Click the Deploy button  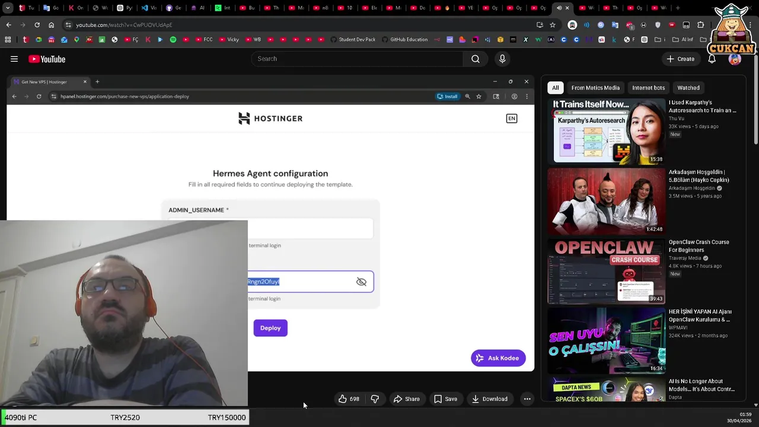click(x=270, y=328)
